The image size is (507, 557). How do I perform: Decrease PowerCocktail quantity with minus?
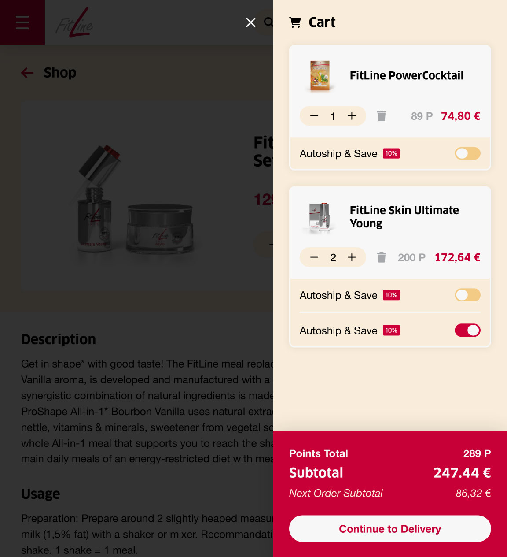click(x=314, y=116)
